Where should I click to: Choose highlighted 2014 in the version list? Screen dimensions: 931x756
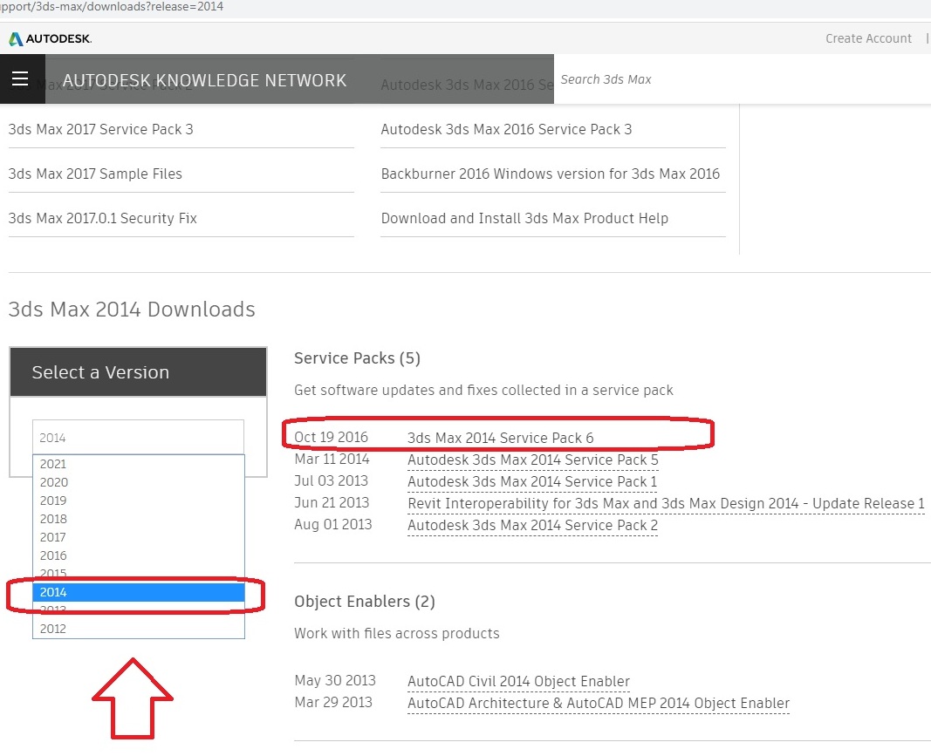point(139,592)
